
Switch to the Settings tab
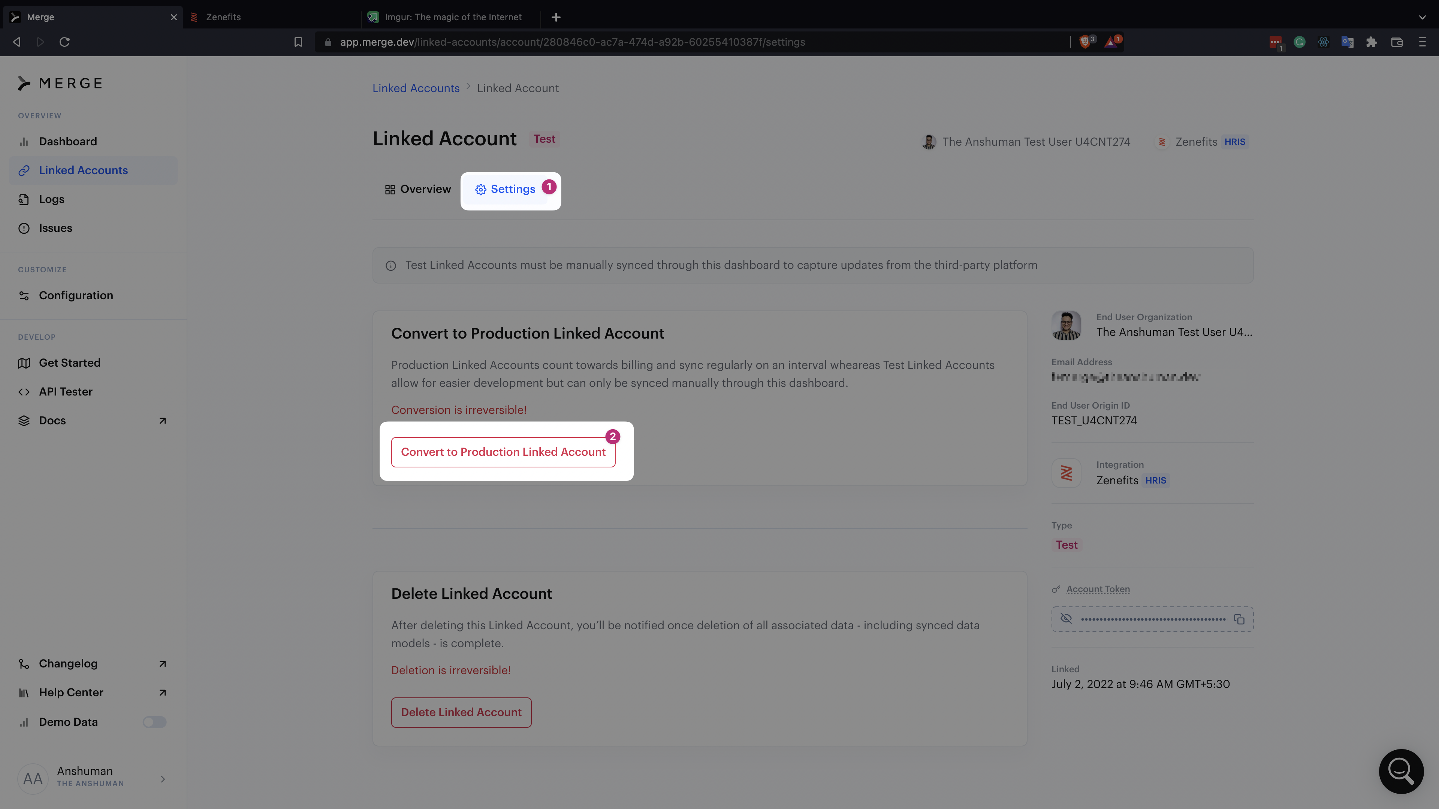pyautogui.click(x=505, y=189)
